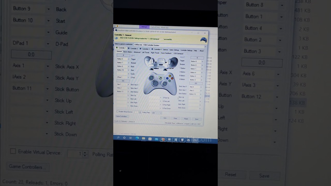Open the D-Pad Down mapping dropdown
Screen dimensions: 331x186
[155, 108]
